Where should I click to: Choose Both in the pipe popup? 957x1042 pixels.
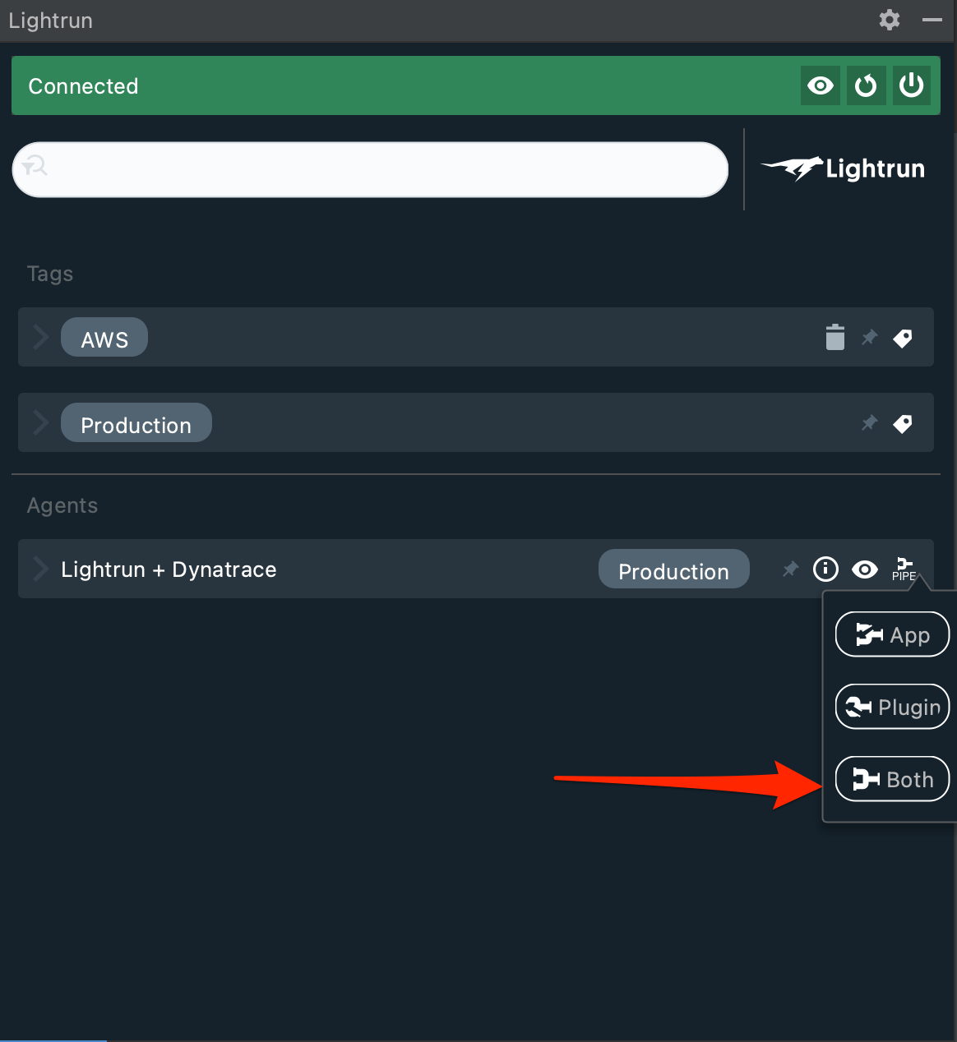892,779
